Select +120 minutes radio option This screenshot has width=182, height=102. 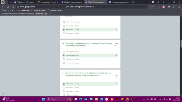[x=64, y=95]
